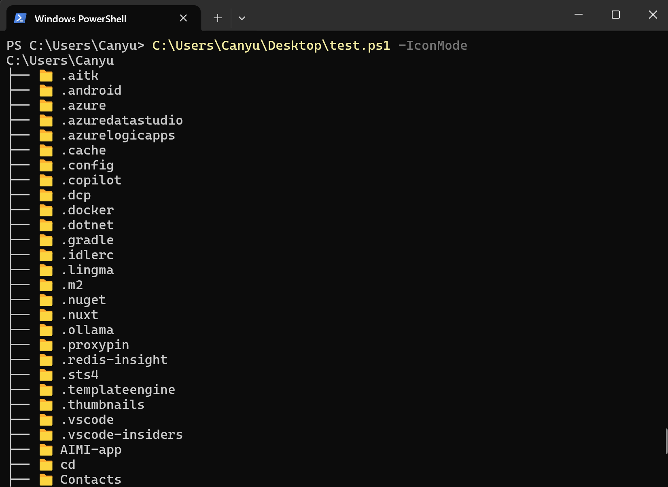
Task: Click the .dotnet folder icon
Action: coord(46,226)
